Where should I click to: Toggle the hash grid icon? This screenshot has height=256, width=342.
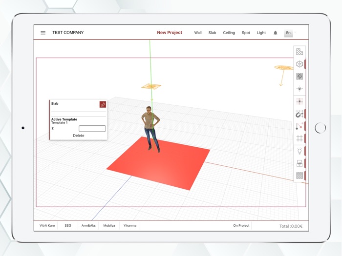click(299, 138)
